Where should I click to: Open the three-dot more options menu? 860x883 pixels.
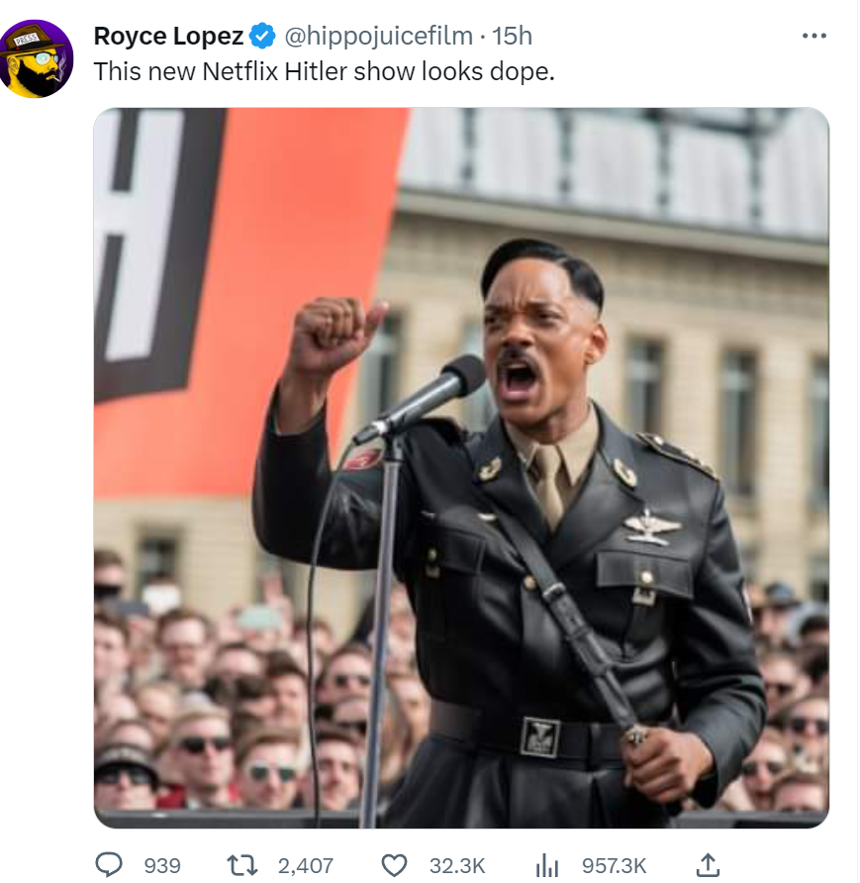813,36
